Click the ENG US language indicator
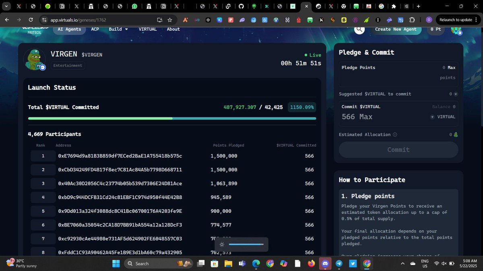 pyautogui.click(x=425, y=263)
